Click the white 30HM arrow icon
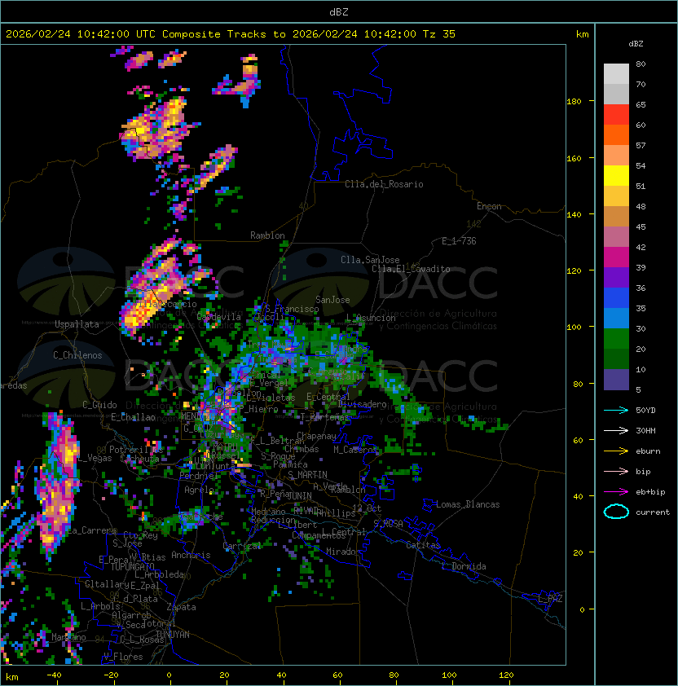Viewport: 678px width, 686px height. [x=616, y=430]
